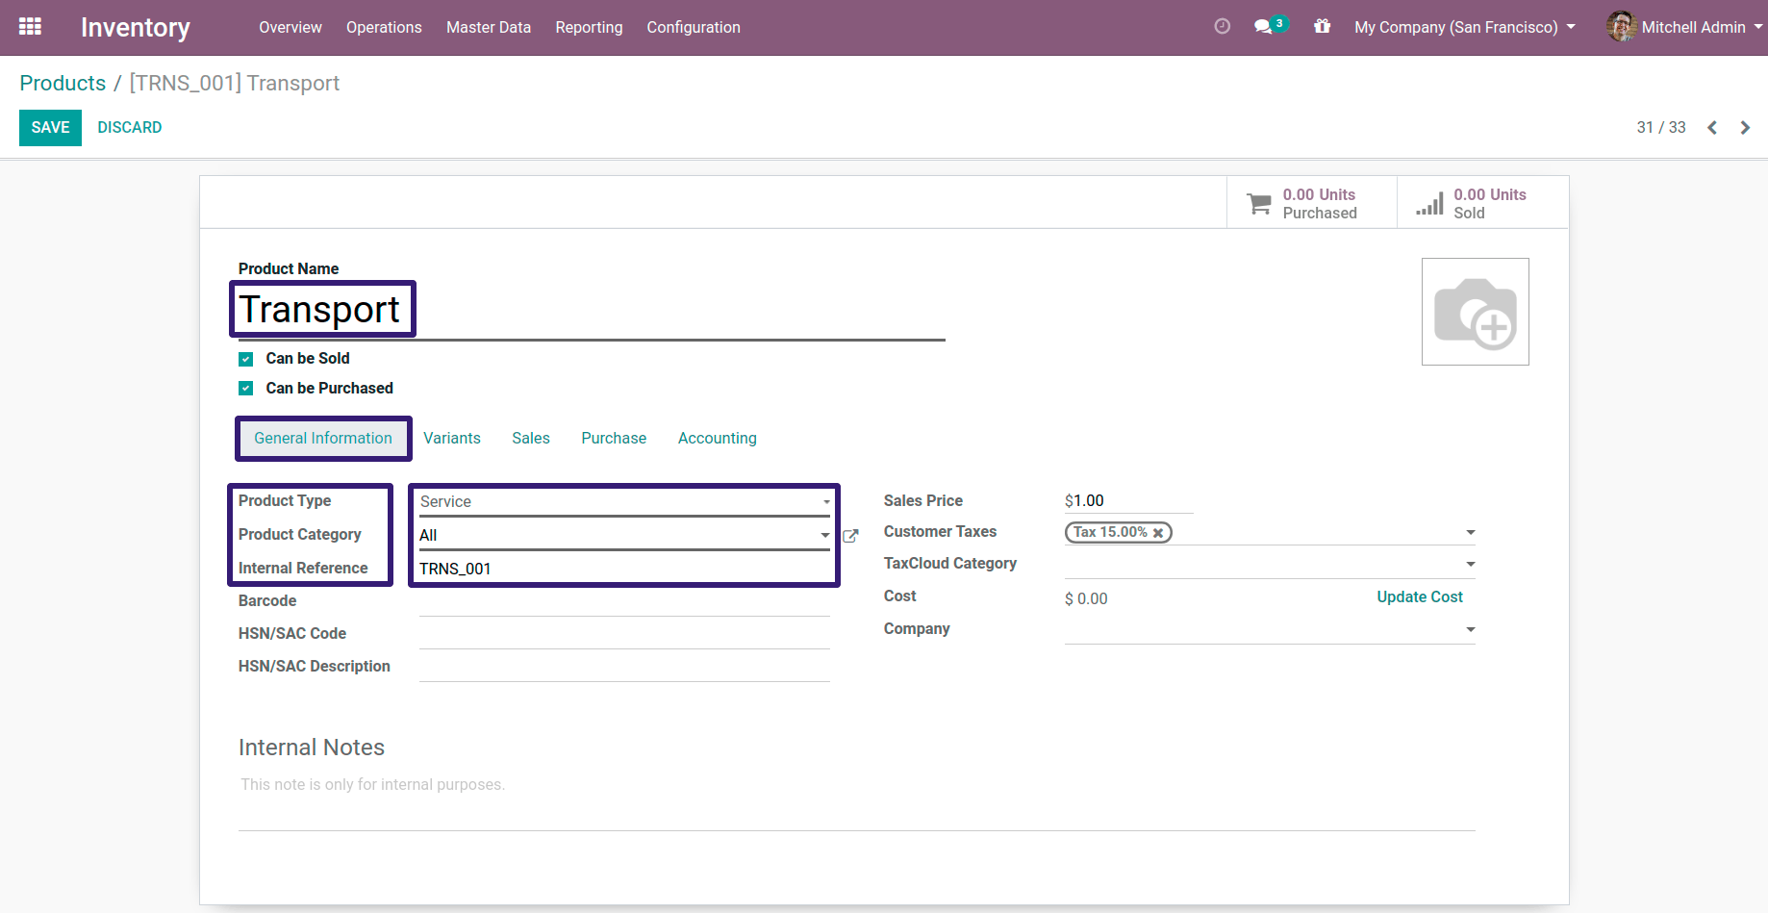Go back to Products breadcrumb

[63, 84]
